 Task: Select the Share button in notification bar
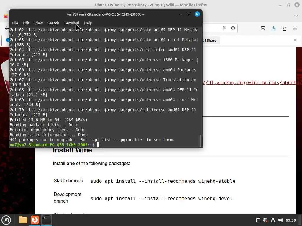[x=211, y=41]
